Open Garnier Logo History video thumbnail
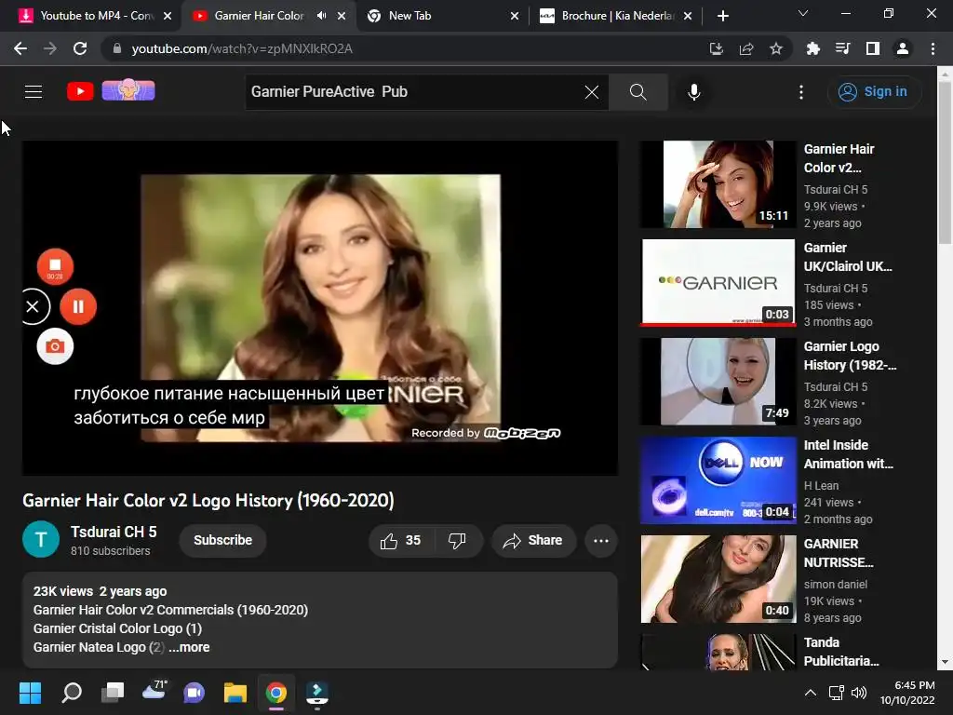The image size is (953, 715). click(x=718, y=381)
